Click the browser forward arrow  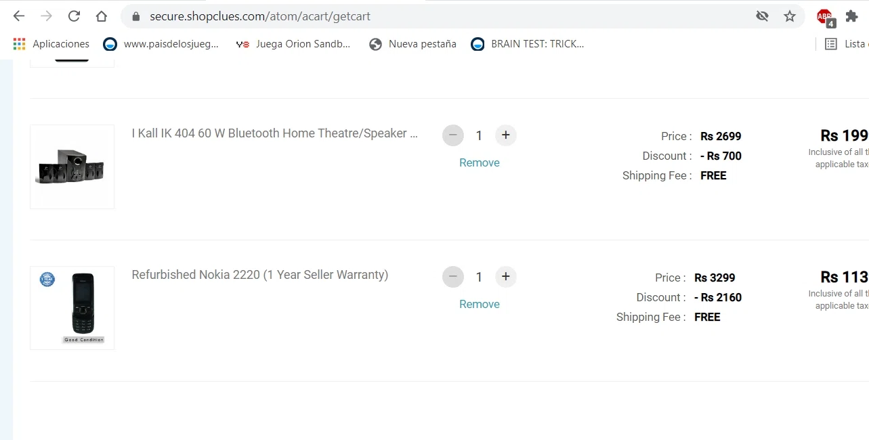pos(46,16)
